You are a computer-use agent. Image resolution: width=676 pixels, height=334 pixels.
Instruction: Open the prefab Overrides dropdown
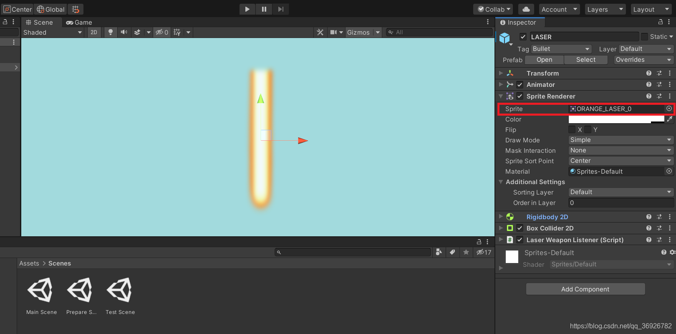pos(644,60)
